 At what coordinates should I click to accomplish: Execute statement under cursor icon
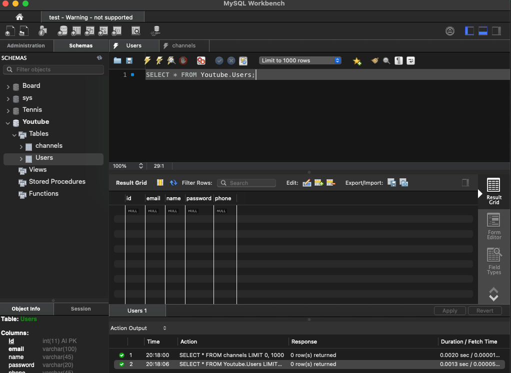click(159, 60)
